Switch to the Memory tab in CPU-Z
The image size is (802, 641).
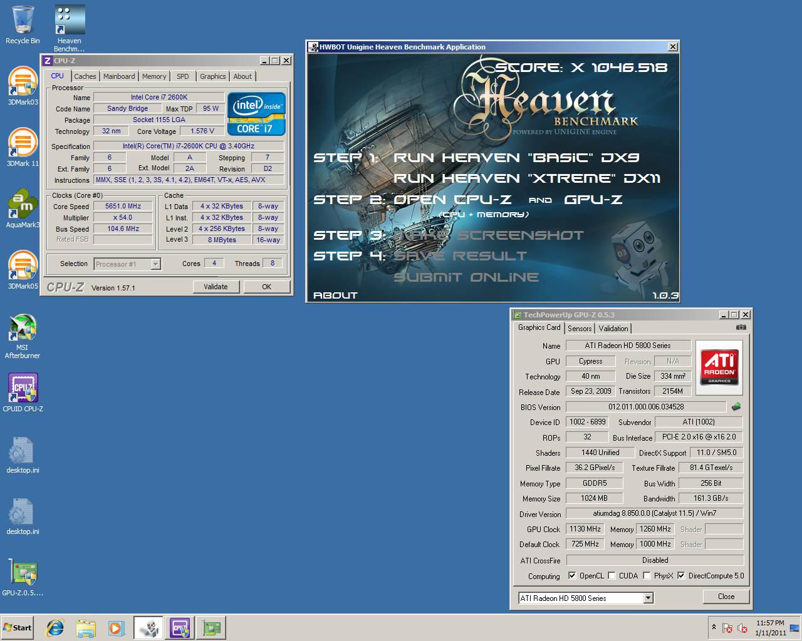click(x=154, y=76)
